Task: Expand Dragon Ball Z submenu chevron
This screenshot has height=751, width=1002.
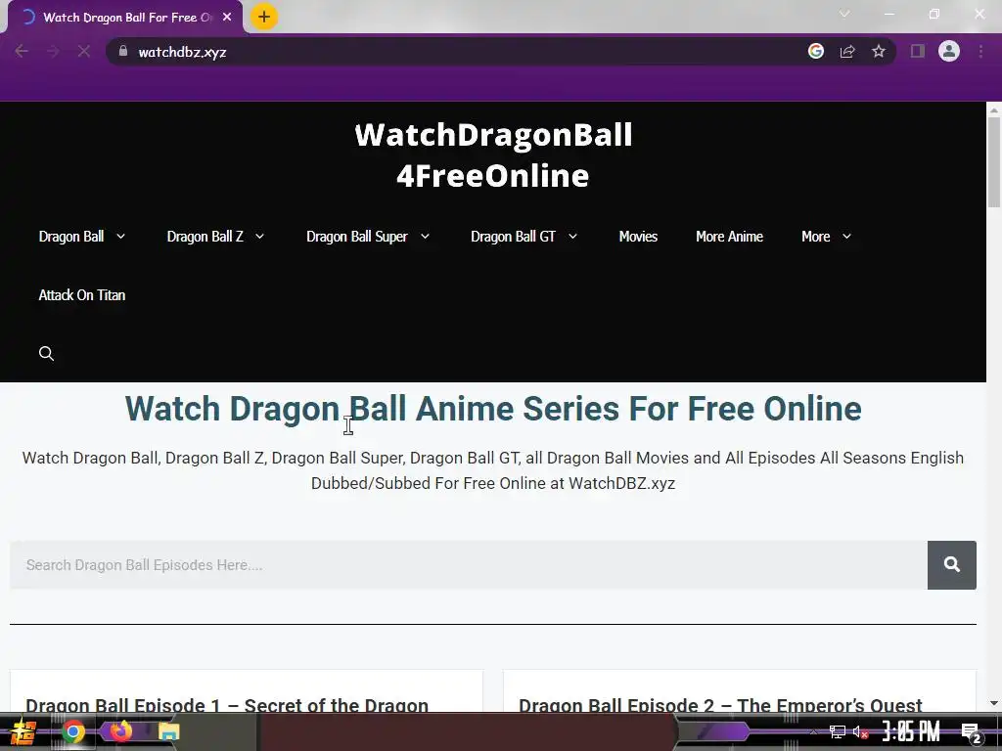Action: pyautogui.click(x=259, y=237)
